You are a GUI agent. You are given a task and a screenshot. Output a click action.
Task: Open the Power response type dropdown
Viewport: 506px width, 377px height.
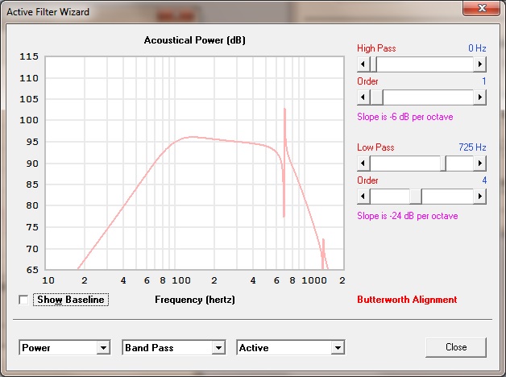[103, 348]
